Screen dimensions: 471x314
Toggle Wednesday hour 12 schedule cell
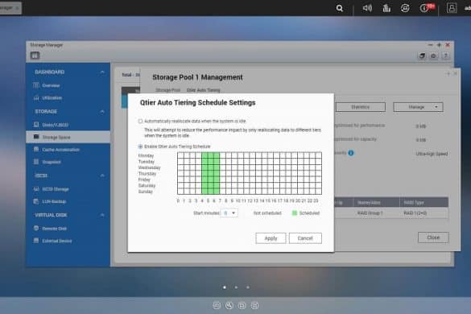[253, 167]
